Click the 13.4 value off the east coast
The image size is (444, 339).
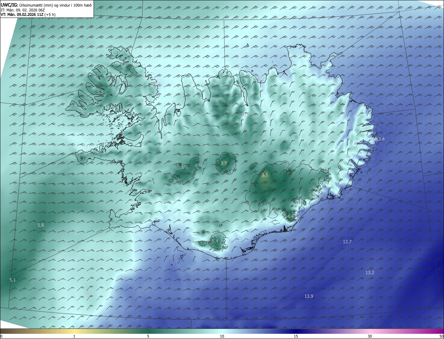click(381, 139)
